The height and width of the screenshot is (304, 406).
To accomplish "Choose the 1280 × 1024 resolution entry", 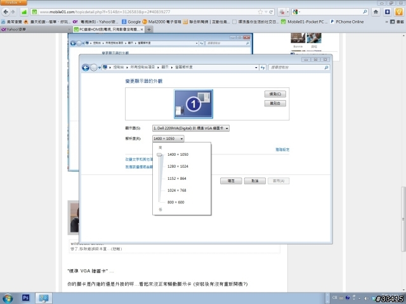I will coord(178,166).
